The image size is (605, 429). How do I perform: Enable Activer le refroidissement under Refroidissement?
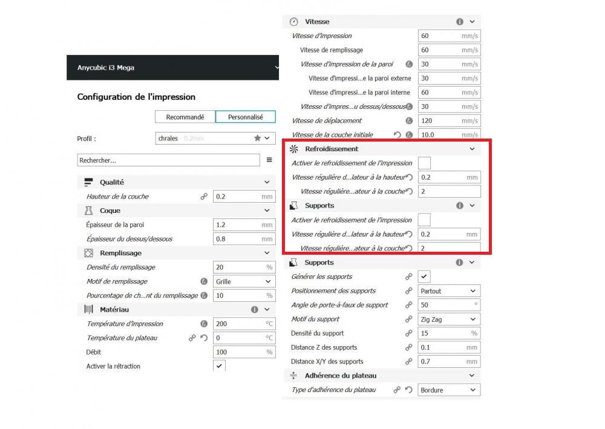[425, 163]
